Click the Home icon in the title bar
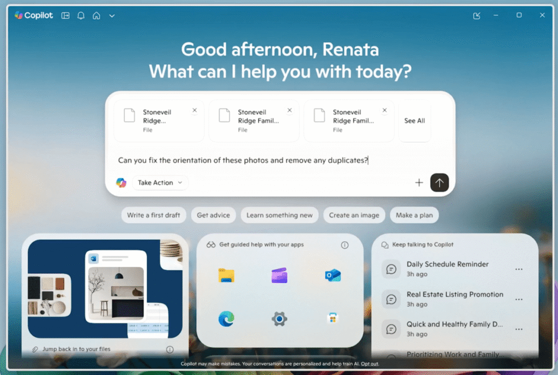558x375 pixels. tap(96, 15)
